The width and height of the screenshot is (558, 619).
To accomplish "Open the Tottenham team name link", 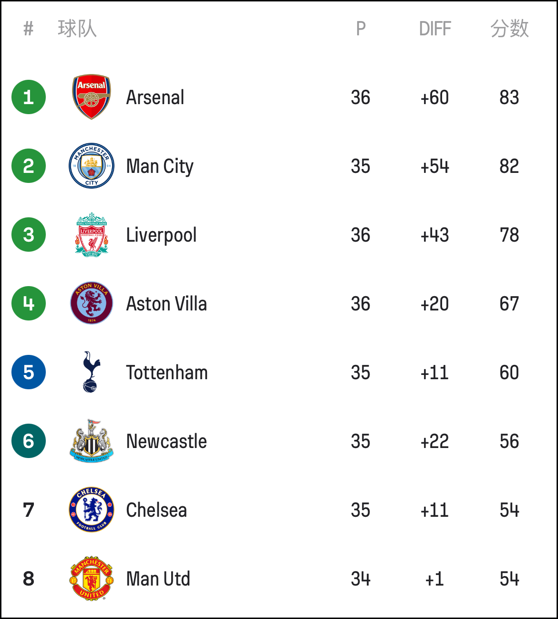I will coord(167,373).
